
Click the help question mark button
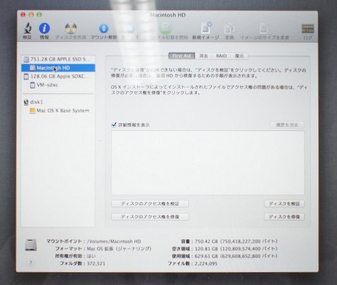click(30, 263)
